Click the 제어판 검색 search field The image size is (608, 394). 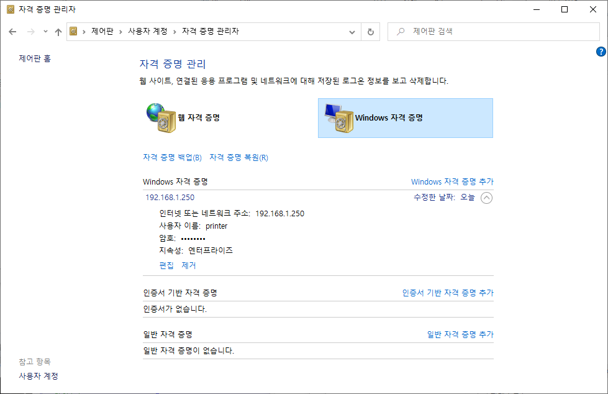tap(494, 32)
